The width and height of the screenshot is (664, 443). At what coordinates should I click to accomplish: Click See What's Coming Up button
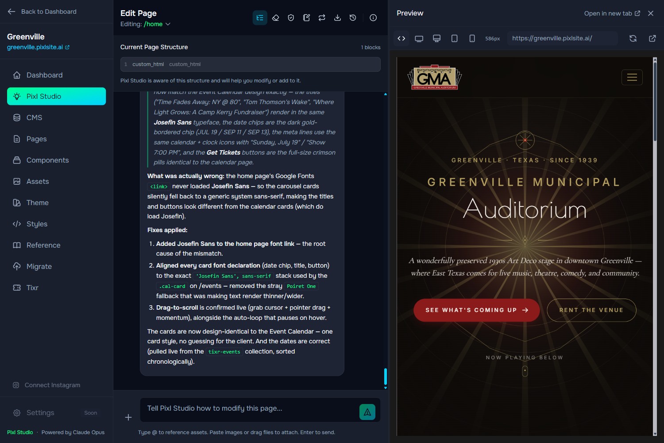click(477, 310)
